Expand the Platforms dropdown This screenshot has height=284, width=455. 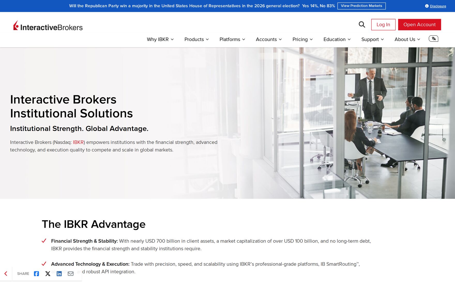click(232, 40)
